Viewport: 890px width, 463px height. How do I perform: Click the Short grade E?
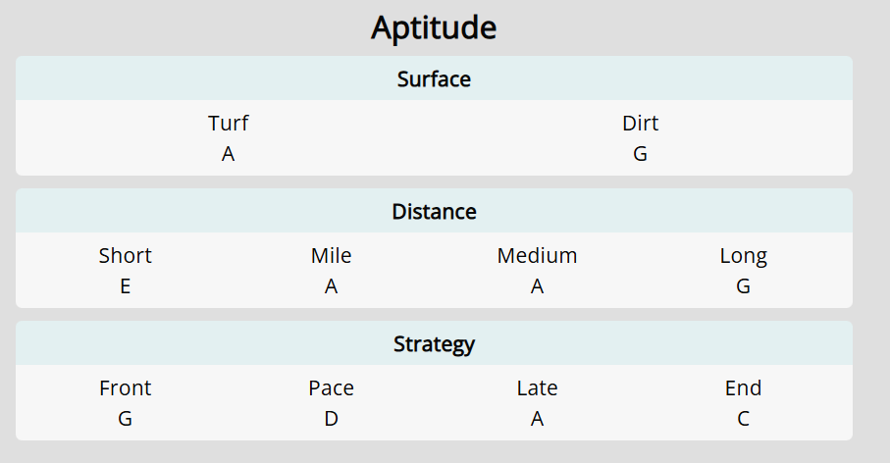[x=125, y=286]
